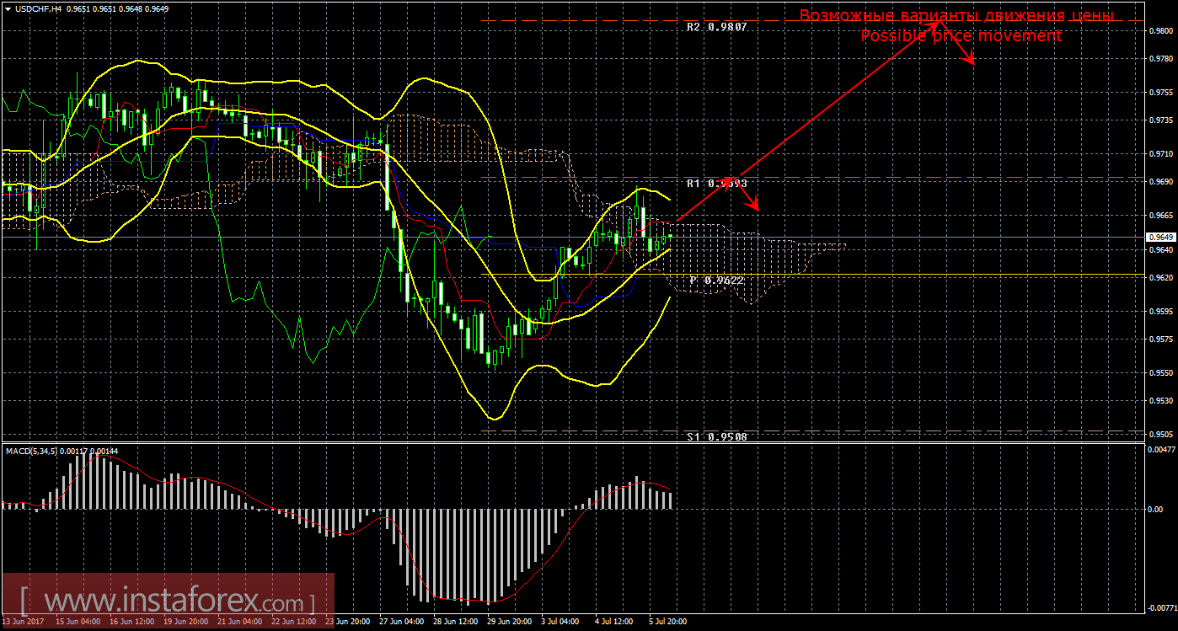Select the Russian 'Возможные варианты движения цены' text

(x=956, y=16)
